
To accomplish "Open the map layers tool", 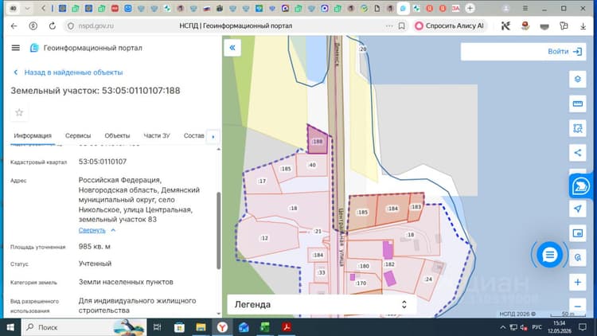I will point(578,80).
